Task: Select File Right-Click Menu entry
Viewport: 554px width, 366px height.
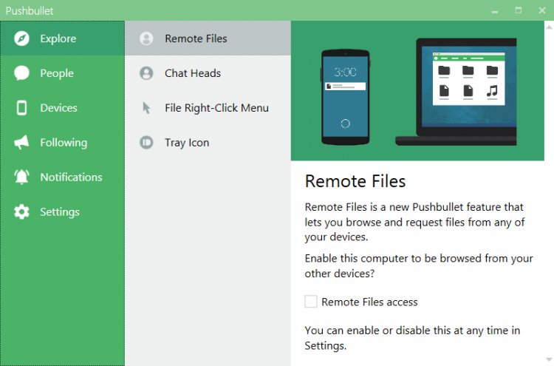Action: [x=208, y=108]
